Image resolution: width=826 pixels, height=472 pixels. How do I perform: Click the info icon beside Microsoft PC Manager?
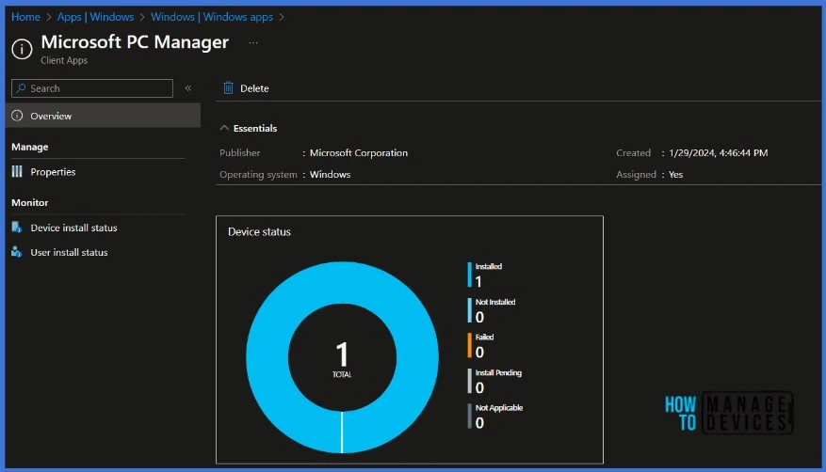[x=22, y=50]
